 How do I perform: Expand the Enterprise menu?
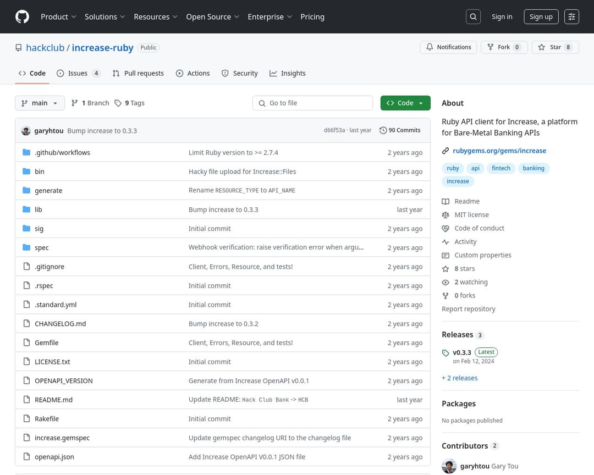(269, 16)
